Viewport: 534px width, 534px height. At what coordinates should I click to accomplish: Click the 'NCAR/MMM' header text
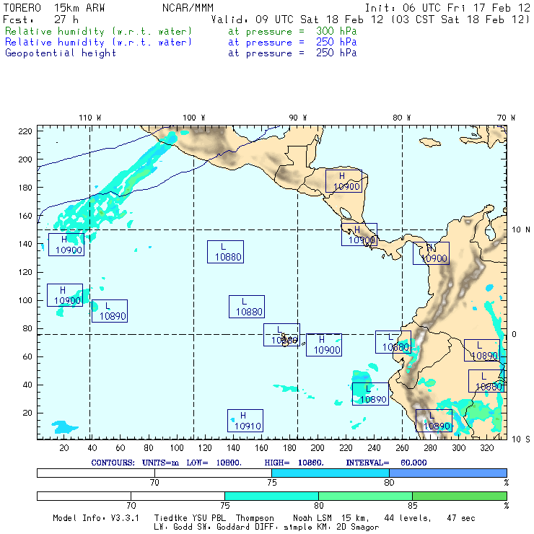point(188,8)
